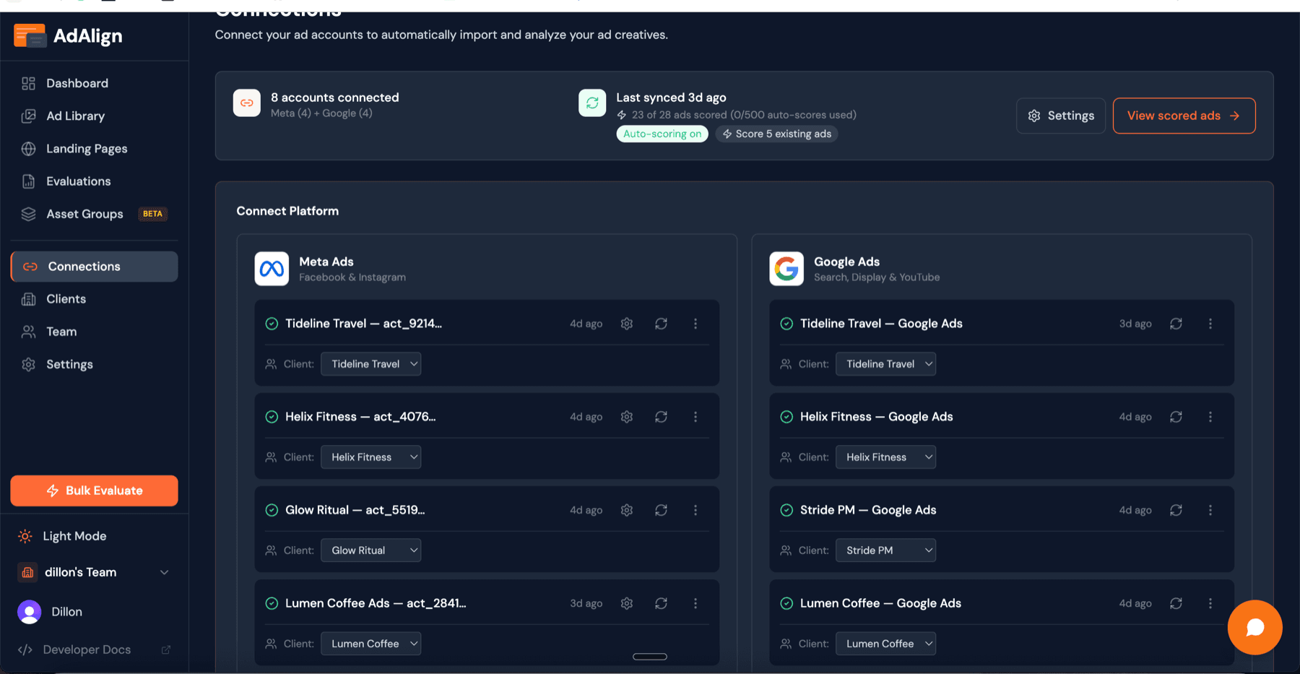
Task: Open Dillon user profile
Action: pyautogui.click(x=51, y=612)
